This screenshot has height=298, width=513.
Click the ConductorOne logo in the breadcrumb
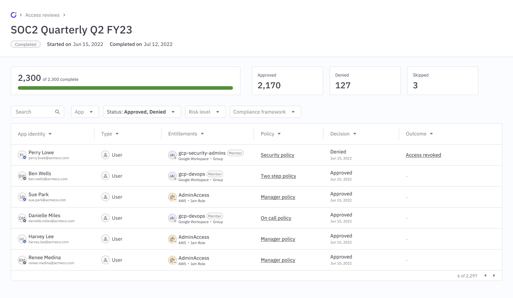(x=14, y=15)
